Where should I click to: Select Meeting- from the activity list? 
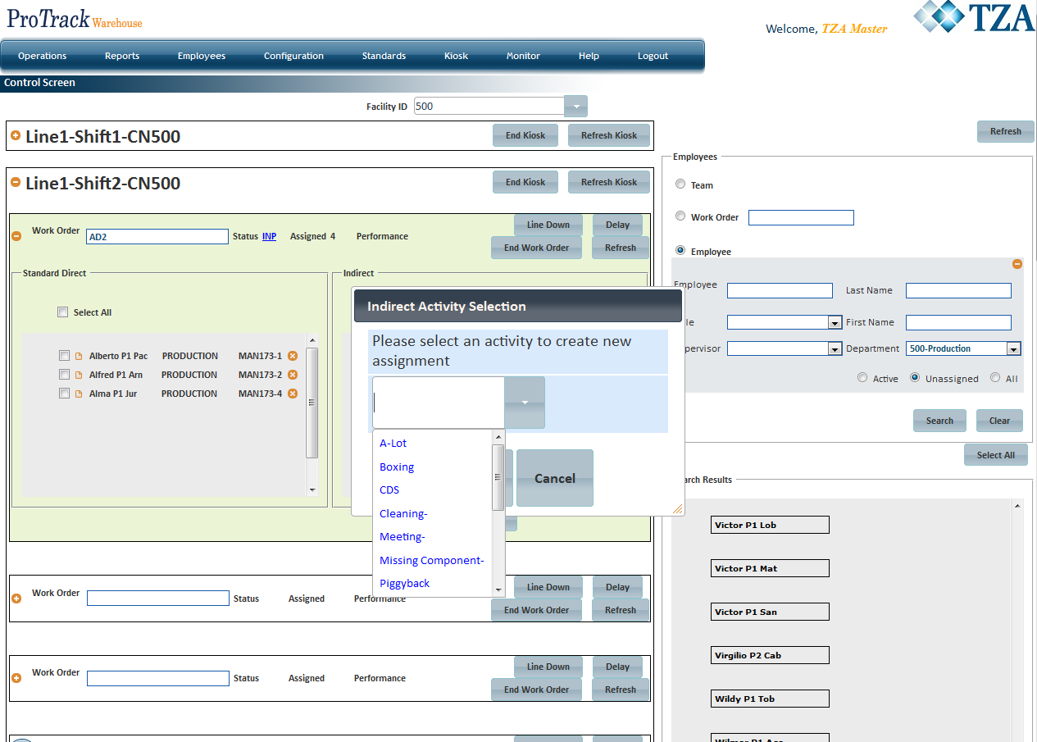coord(403,536)
